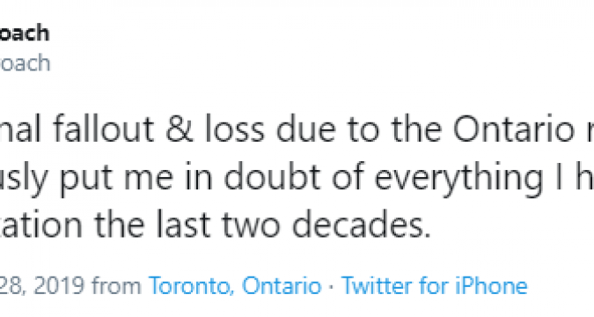Open the bold display name ending in "oach"
594x317 pixels.
point(25,33)
